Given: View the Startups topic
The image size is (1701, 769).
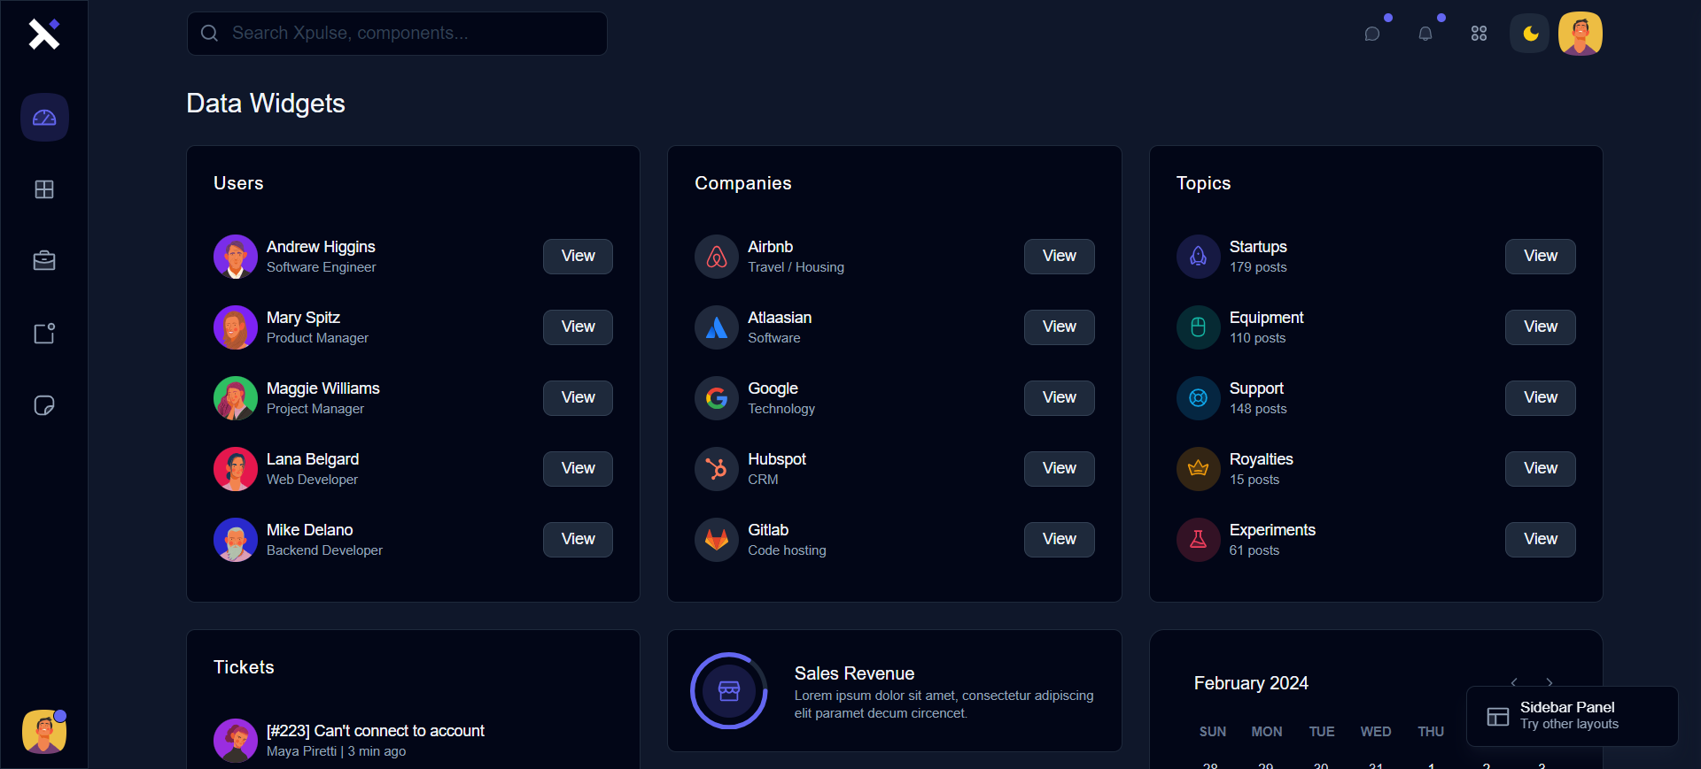Looking at the screenshot, I should click(x=1540, y=256).
